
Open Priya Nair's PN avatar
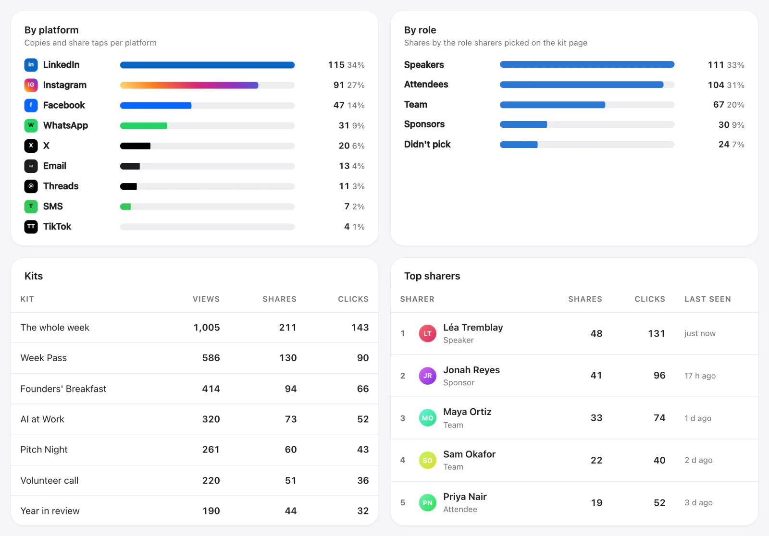click(x=427, y=503)
